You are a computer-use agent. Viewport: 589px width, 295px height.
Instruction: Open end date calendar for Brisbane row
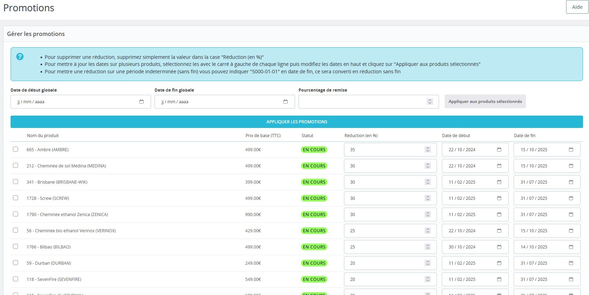click(571, 182)
